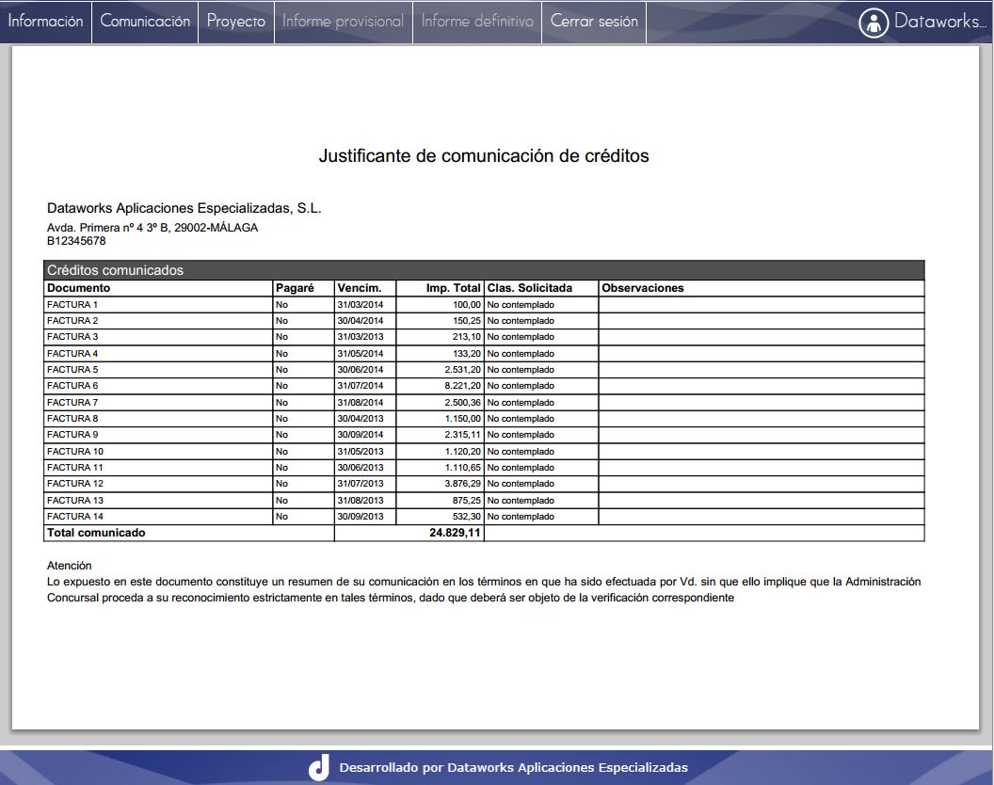Open the Información menu

pos(45,22)
